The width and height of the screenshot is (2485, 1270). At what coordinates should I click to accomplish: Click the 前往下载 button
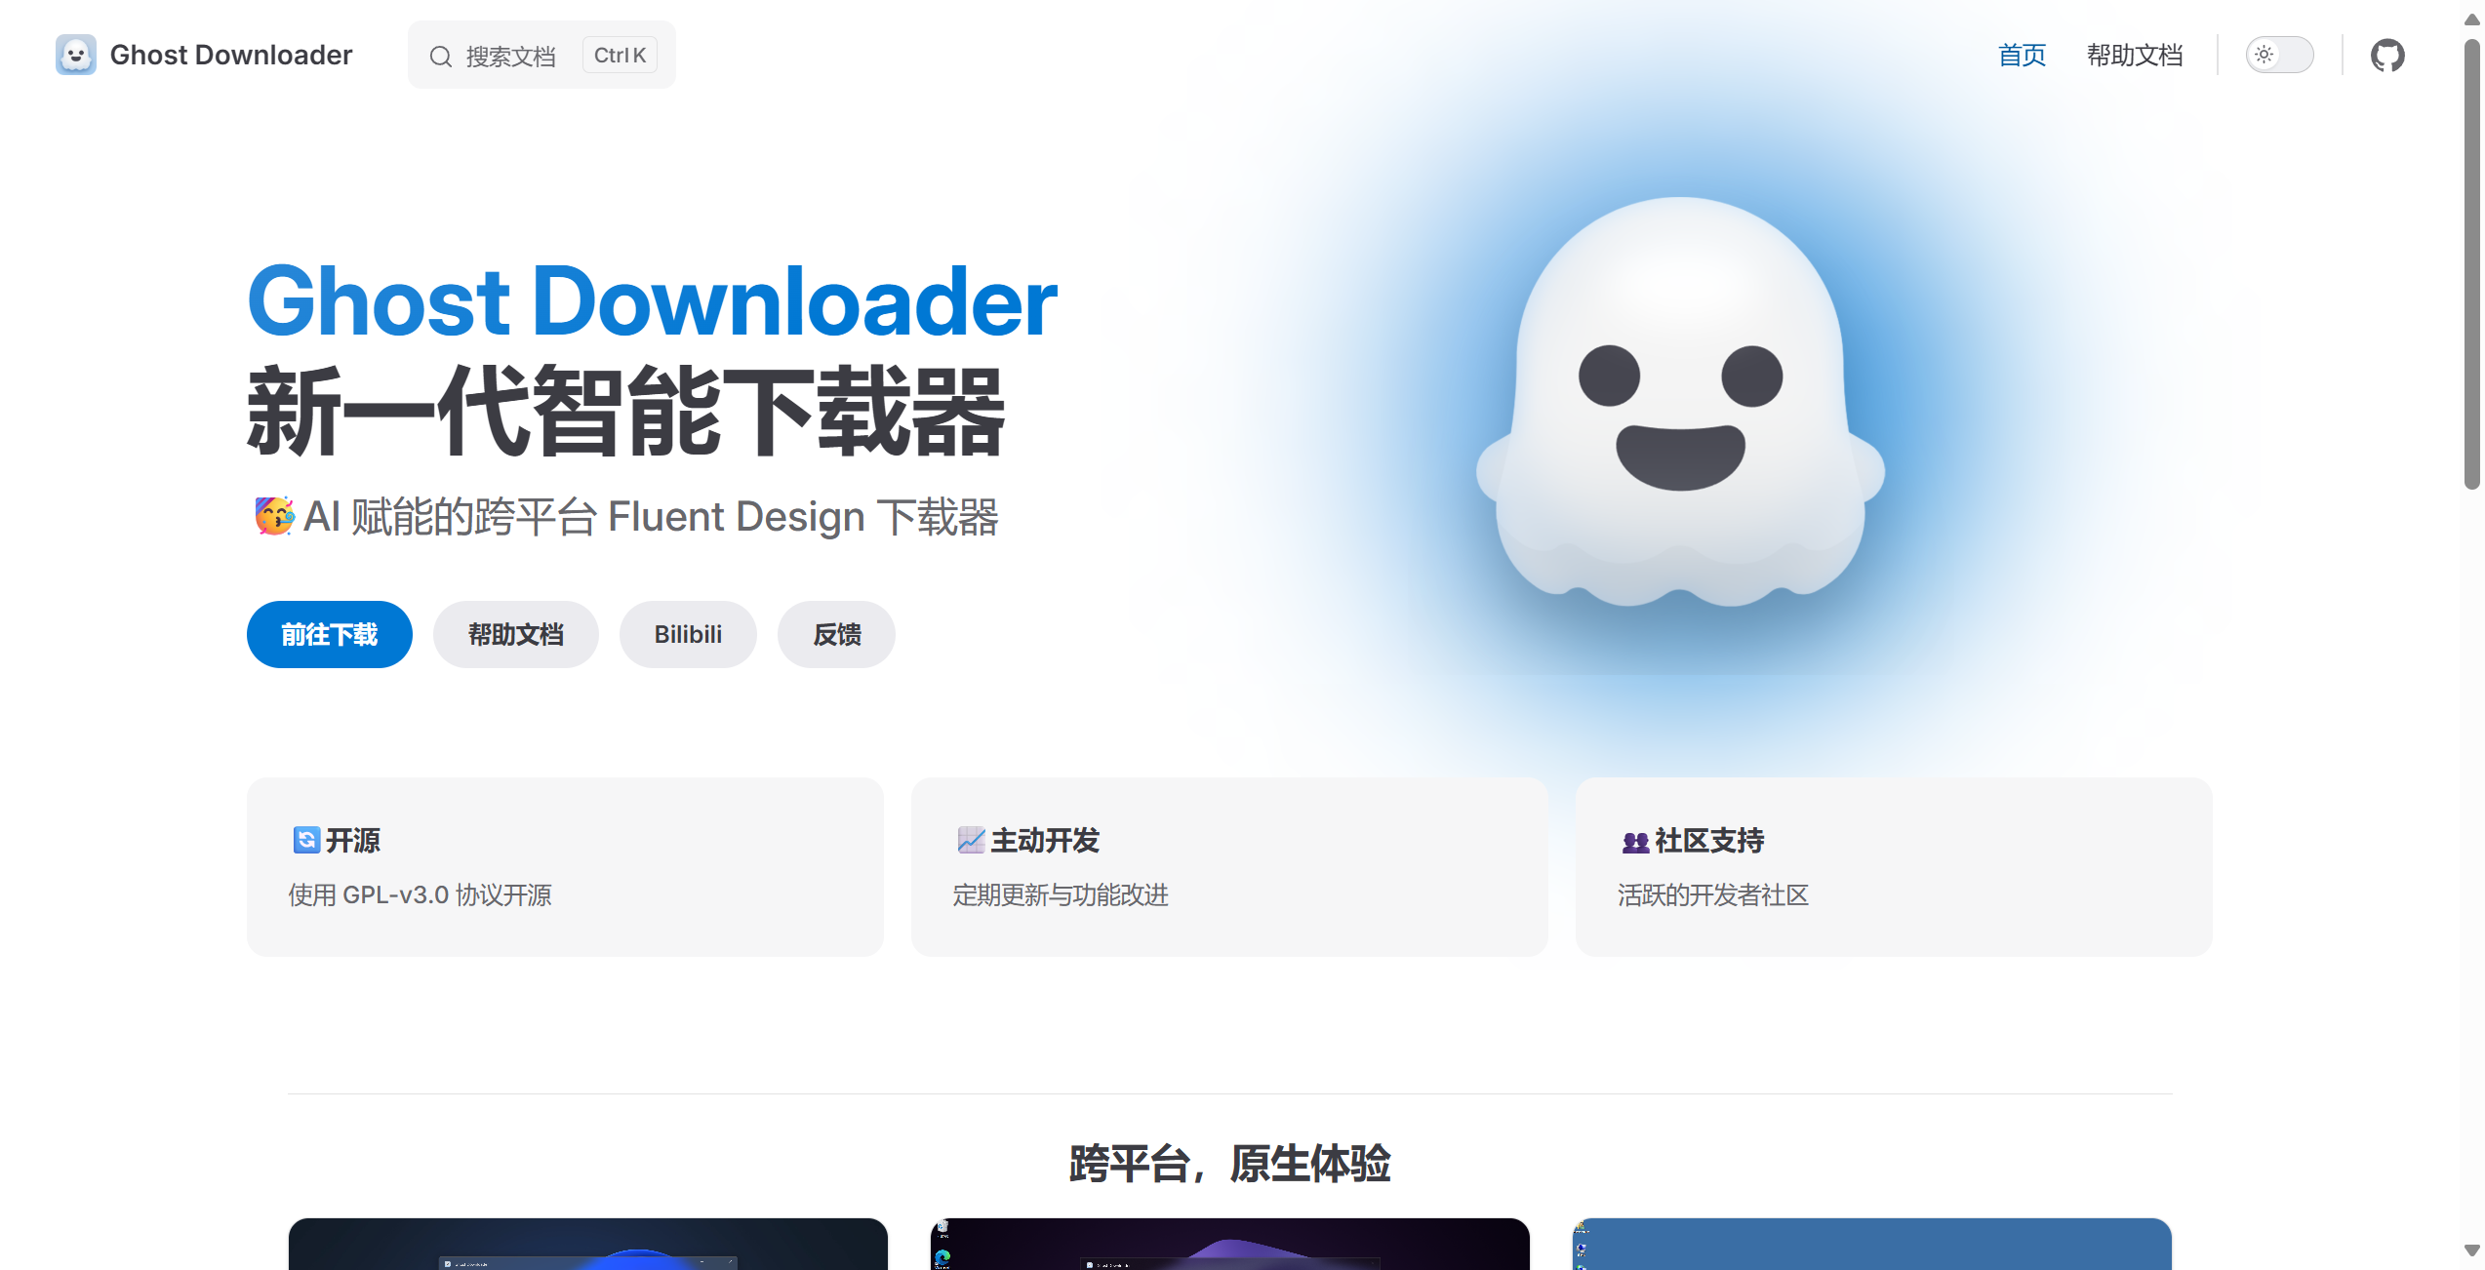329,634
